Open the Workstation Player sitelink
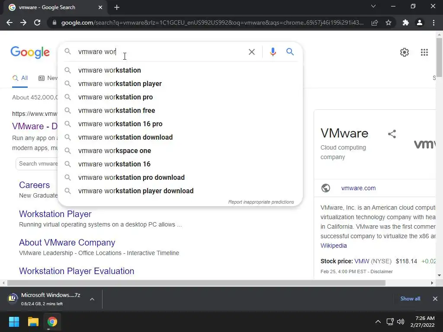The image size is (443, 332). tap(55, 214)
